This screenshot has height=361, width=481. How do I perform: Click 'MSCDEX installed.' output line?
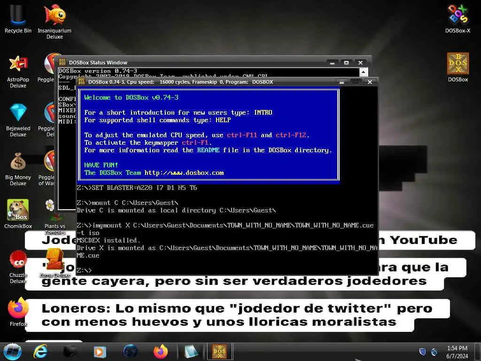(109, 240)
